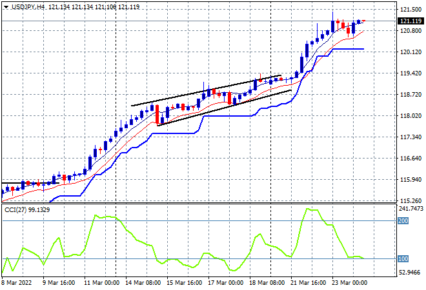Click the 8 Mar 2022 date label
Image resolution: width=426 pixels, height=290 pixels.
tap(17, 283)
